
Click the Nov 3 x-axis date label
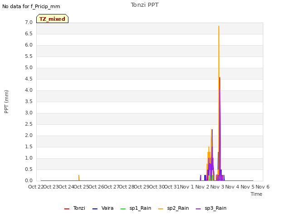click(217, 187)
